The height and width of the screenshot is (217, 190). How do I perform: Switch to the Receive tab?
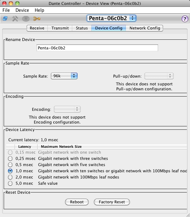[x=37, y=28]
